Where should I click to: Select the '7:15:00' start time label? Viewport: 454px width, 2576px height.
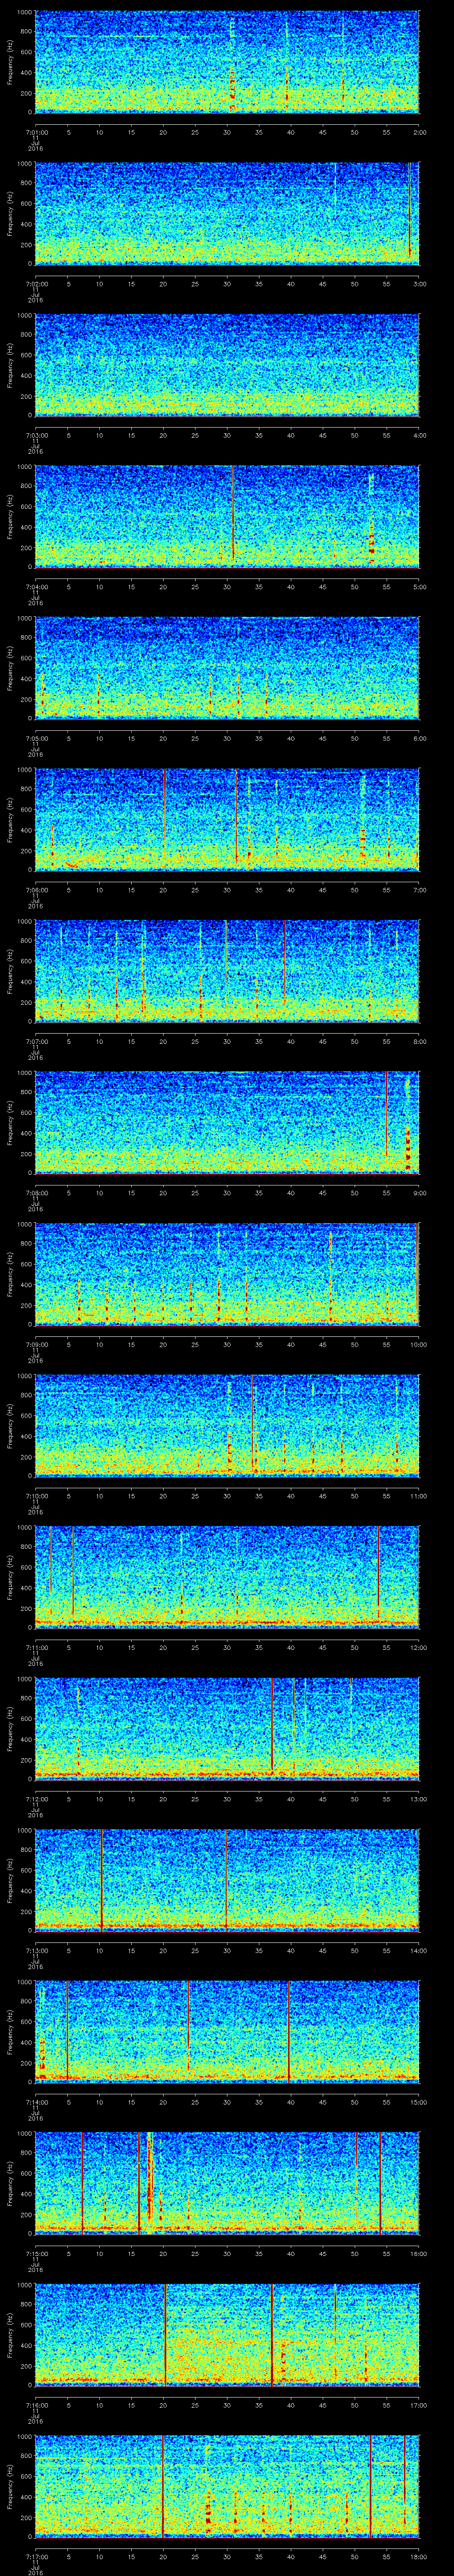(x=37, y=2254)
